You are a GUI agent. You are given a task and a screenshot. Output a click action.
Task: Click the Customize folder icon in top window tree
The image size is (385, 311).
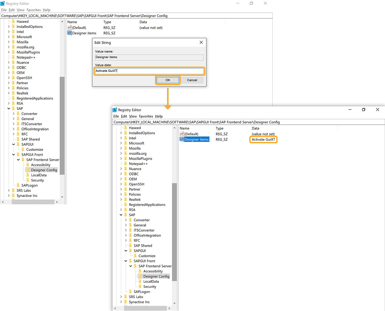tap(23, 150)
